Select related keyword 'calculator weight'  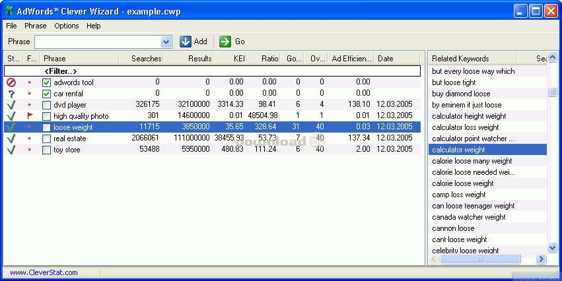(x=487, y=150)
